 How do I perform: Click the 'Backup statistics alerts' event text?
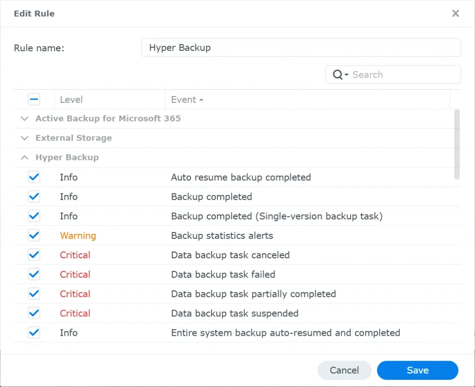(222, 236)
